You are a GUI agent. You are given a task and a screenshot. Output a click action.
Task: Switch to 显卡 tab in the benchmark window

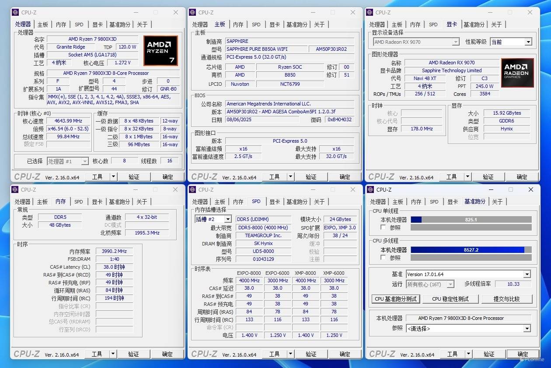452,202
